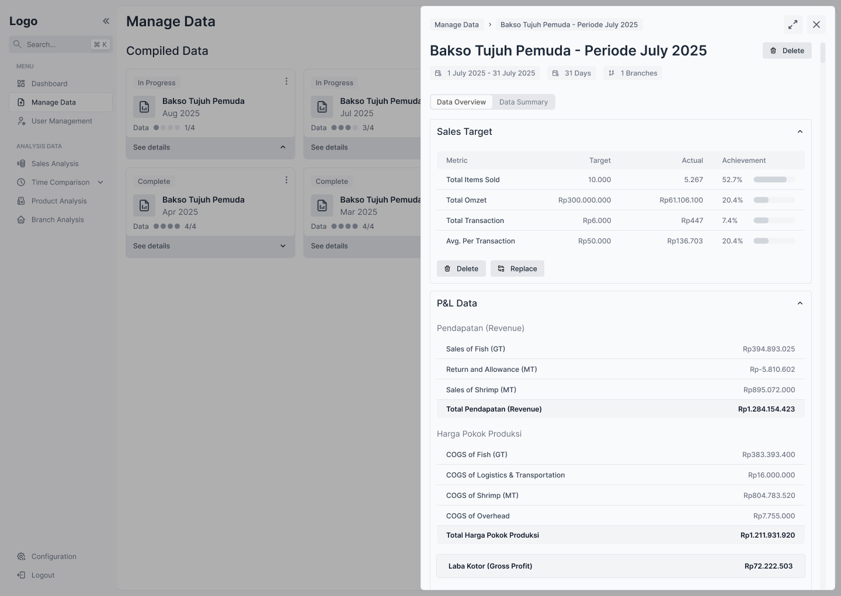Click the Search input field

(x=57, y=44)
